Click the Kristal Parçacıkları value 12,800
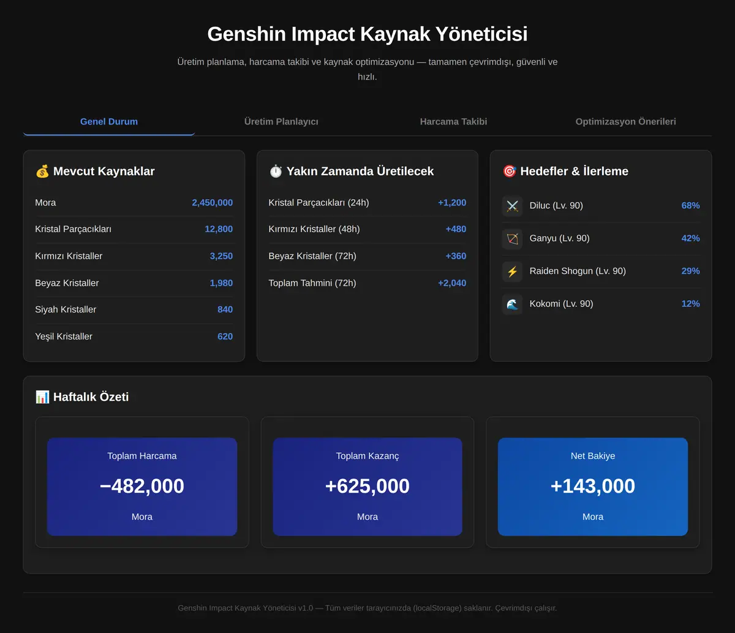Viewport: 735px width, 633px height. (219, 229)
